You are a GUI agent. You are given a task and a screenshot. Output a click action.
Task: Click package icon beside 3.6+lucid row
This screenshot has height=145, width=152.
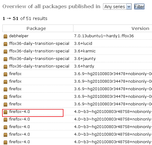[5, 44]
